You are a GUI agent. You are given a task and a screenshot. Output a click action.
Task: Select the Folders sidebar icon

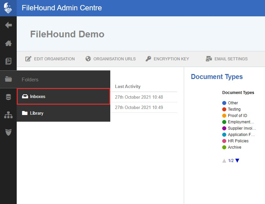point(8,79)
